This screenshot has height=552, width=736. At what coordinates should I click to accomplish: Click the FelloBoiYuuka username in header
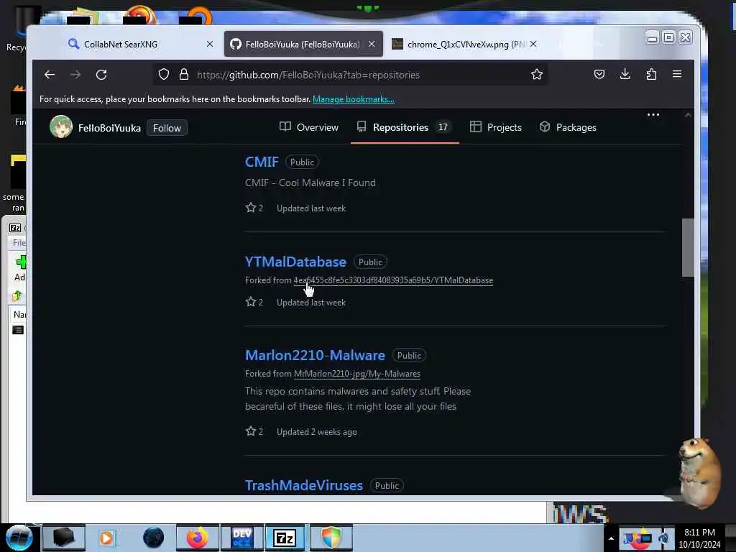109,128
